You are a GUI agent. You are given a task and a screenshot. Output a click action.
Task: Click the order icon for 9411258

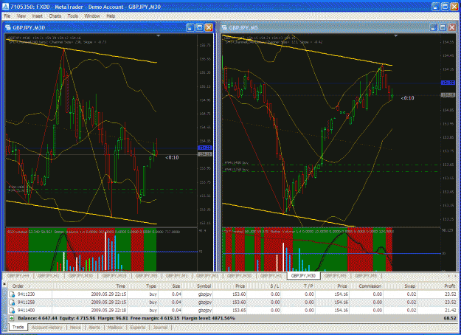pos(12,302)
